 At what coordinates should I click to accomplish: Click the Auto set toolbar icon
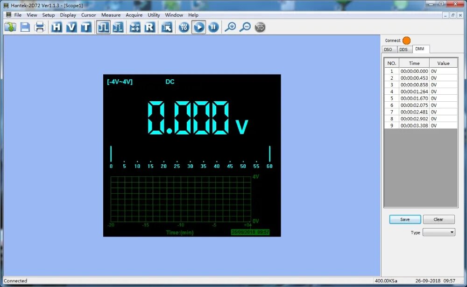point(184,27)
